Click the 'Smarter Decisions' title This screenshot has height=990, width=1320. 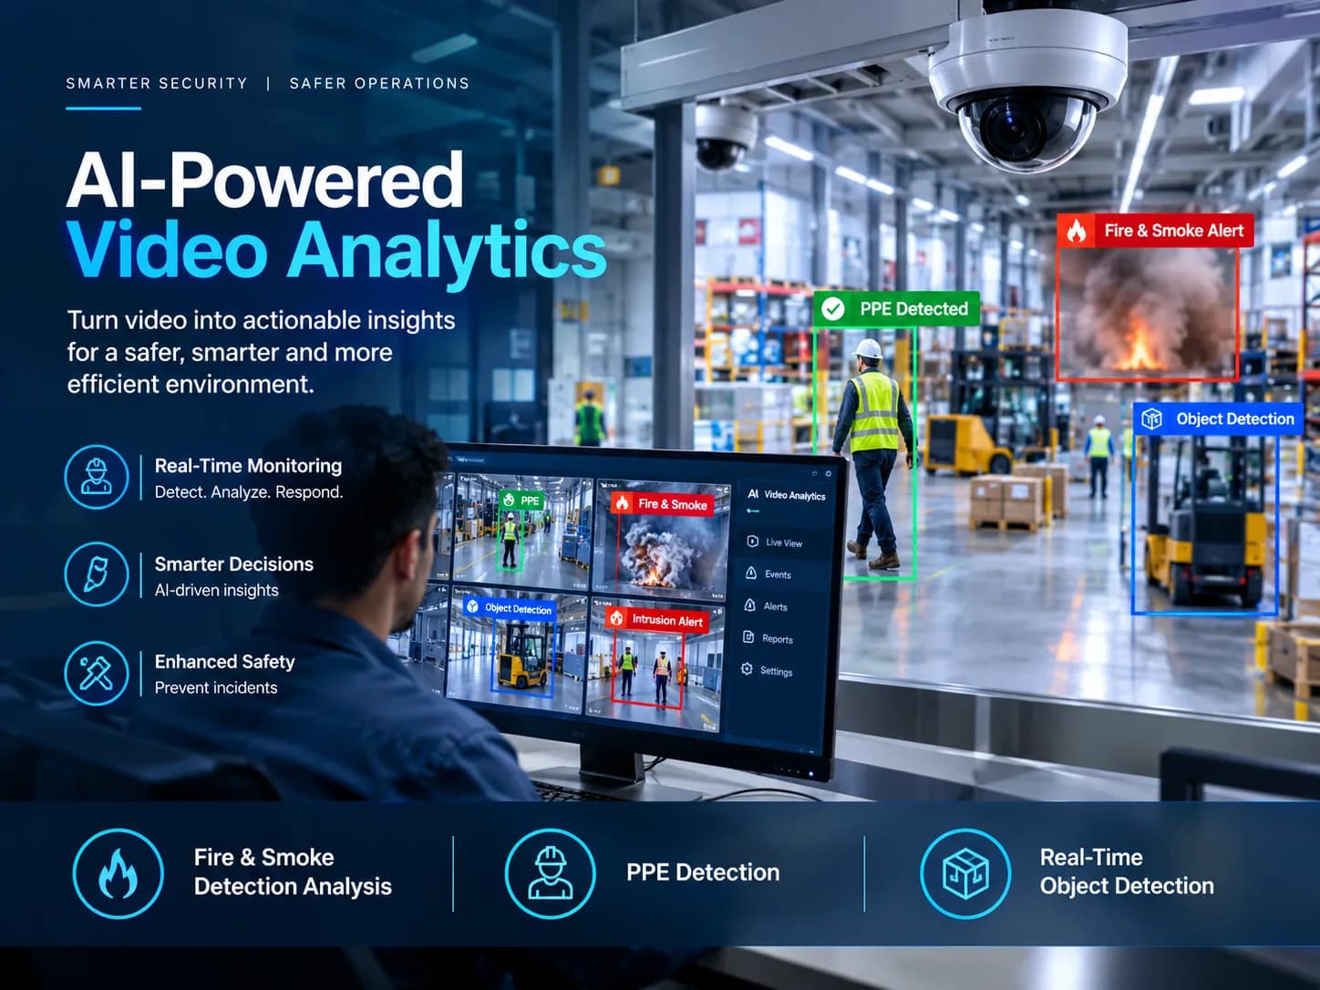[x=234, y=564]
